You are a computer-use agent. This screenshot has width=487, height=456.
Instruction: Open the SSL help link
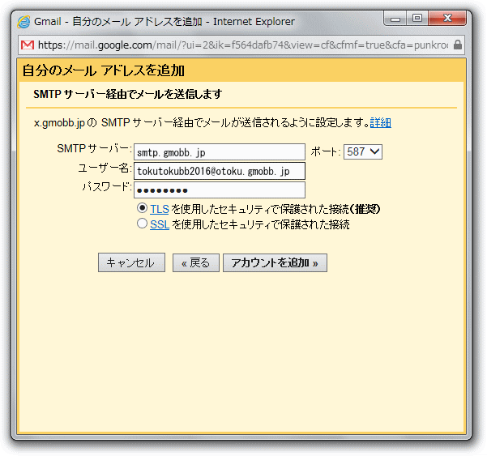coord(160,224)
